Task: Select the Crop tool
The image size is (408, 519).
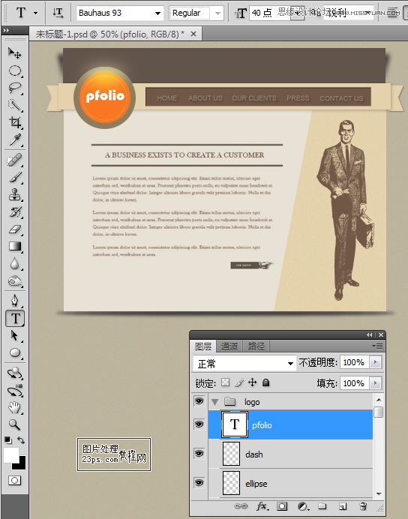Action: click(14, 122)
